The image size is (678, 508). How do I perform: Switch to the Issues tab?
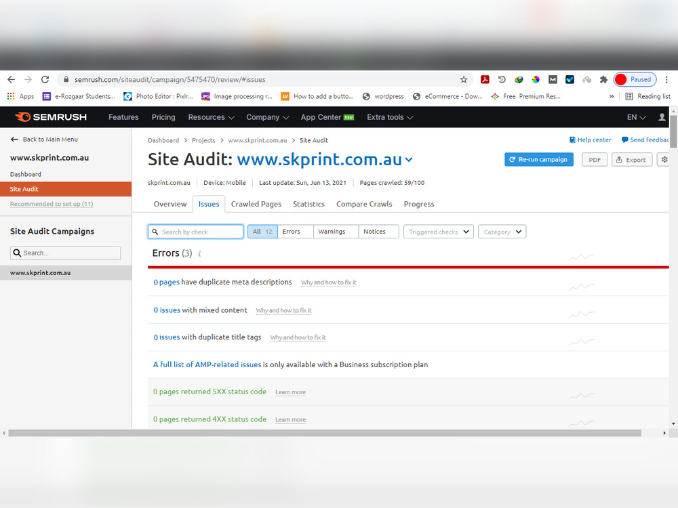(209, 204)
